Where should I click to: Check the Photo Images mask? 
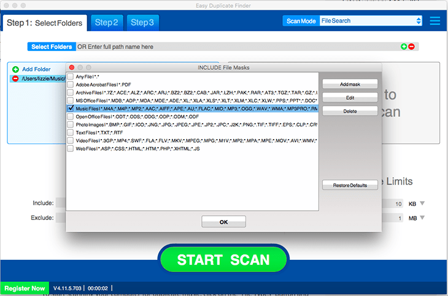pyautogui.click(x=71, y=124)
